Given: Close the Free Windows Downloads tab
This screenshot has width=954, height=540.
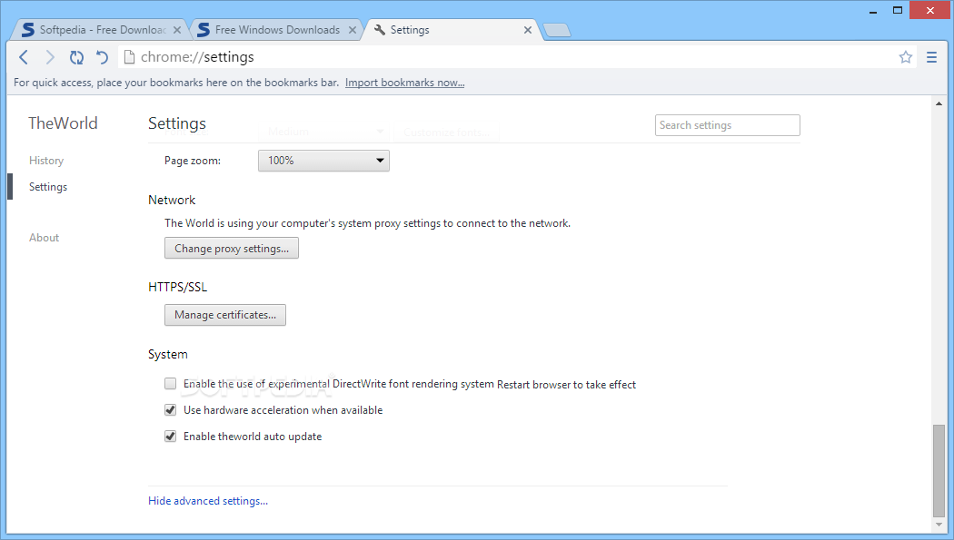Looking at the screenshot, I should pyautogui.click(x=353, y=30).
